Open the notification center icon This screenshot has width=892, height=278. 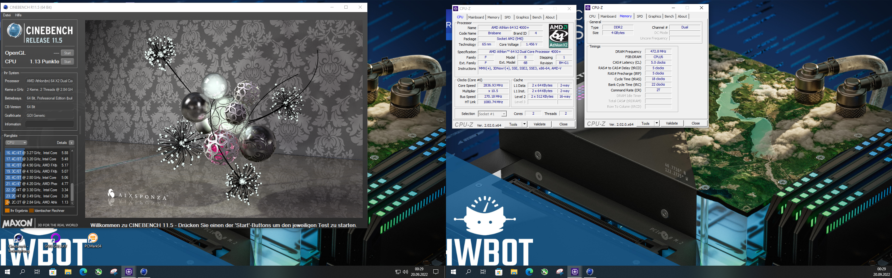436,272
